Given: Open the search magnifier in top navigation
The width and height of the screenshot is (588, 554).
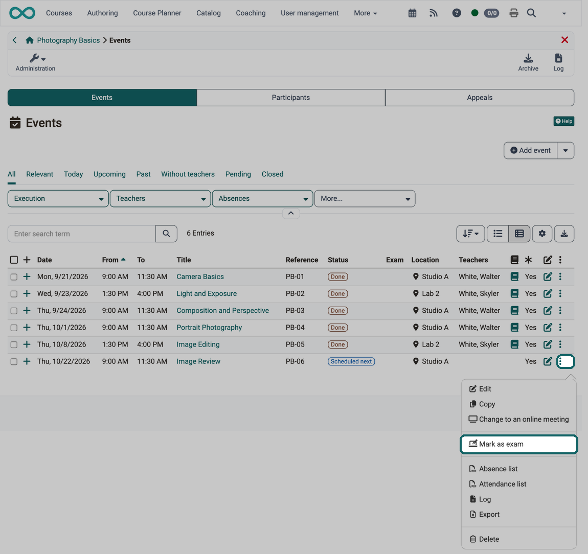Looking at the screenshot, I should pos(531,13).
